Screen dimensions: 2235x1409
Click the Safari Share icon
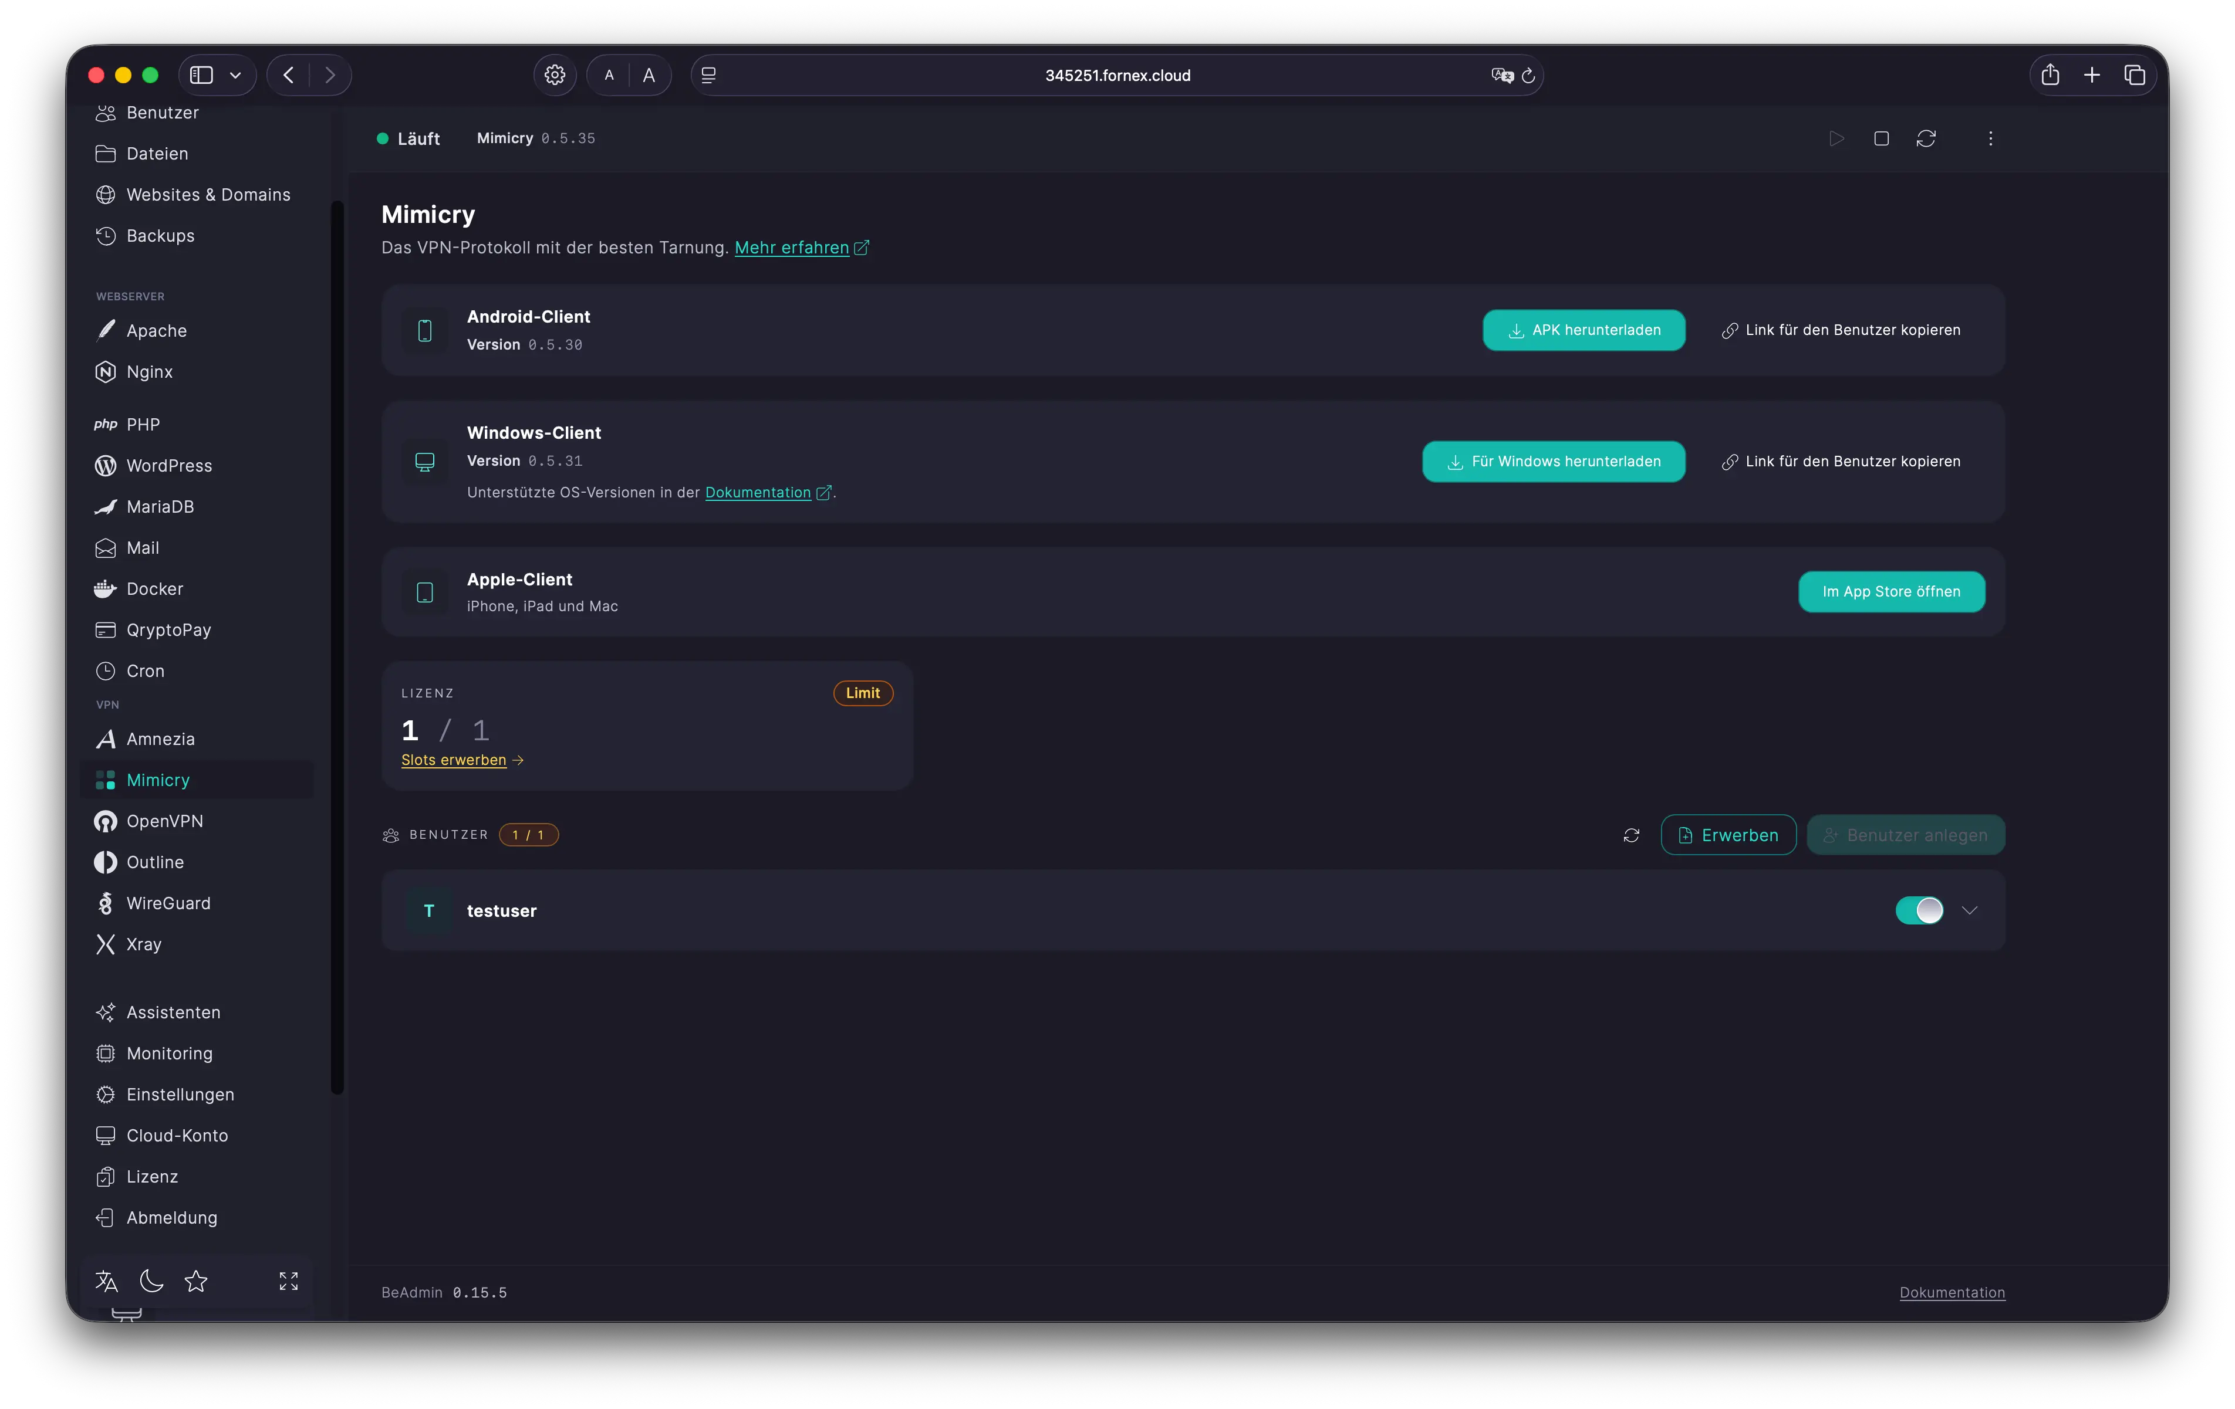(x=2050, y=75)
